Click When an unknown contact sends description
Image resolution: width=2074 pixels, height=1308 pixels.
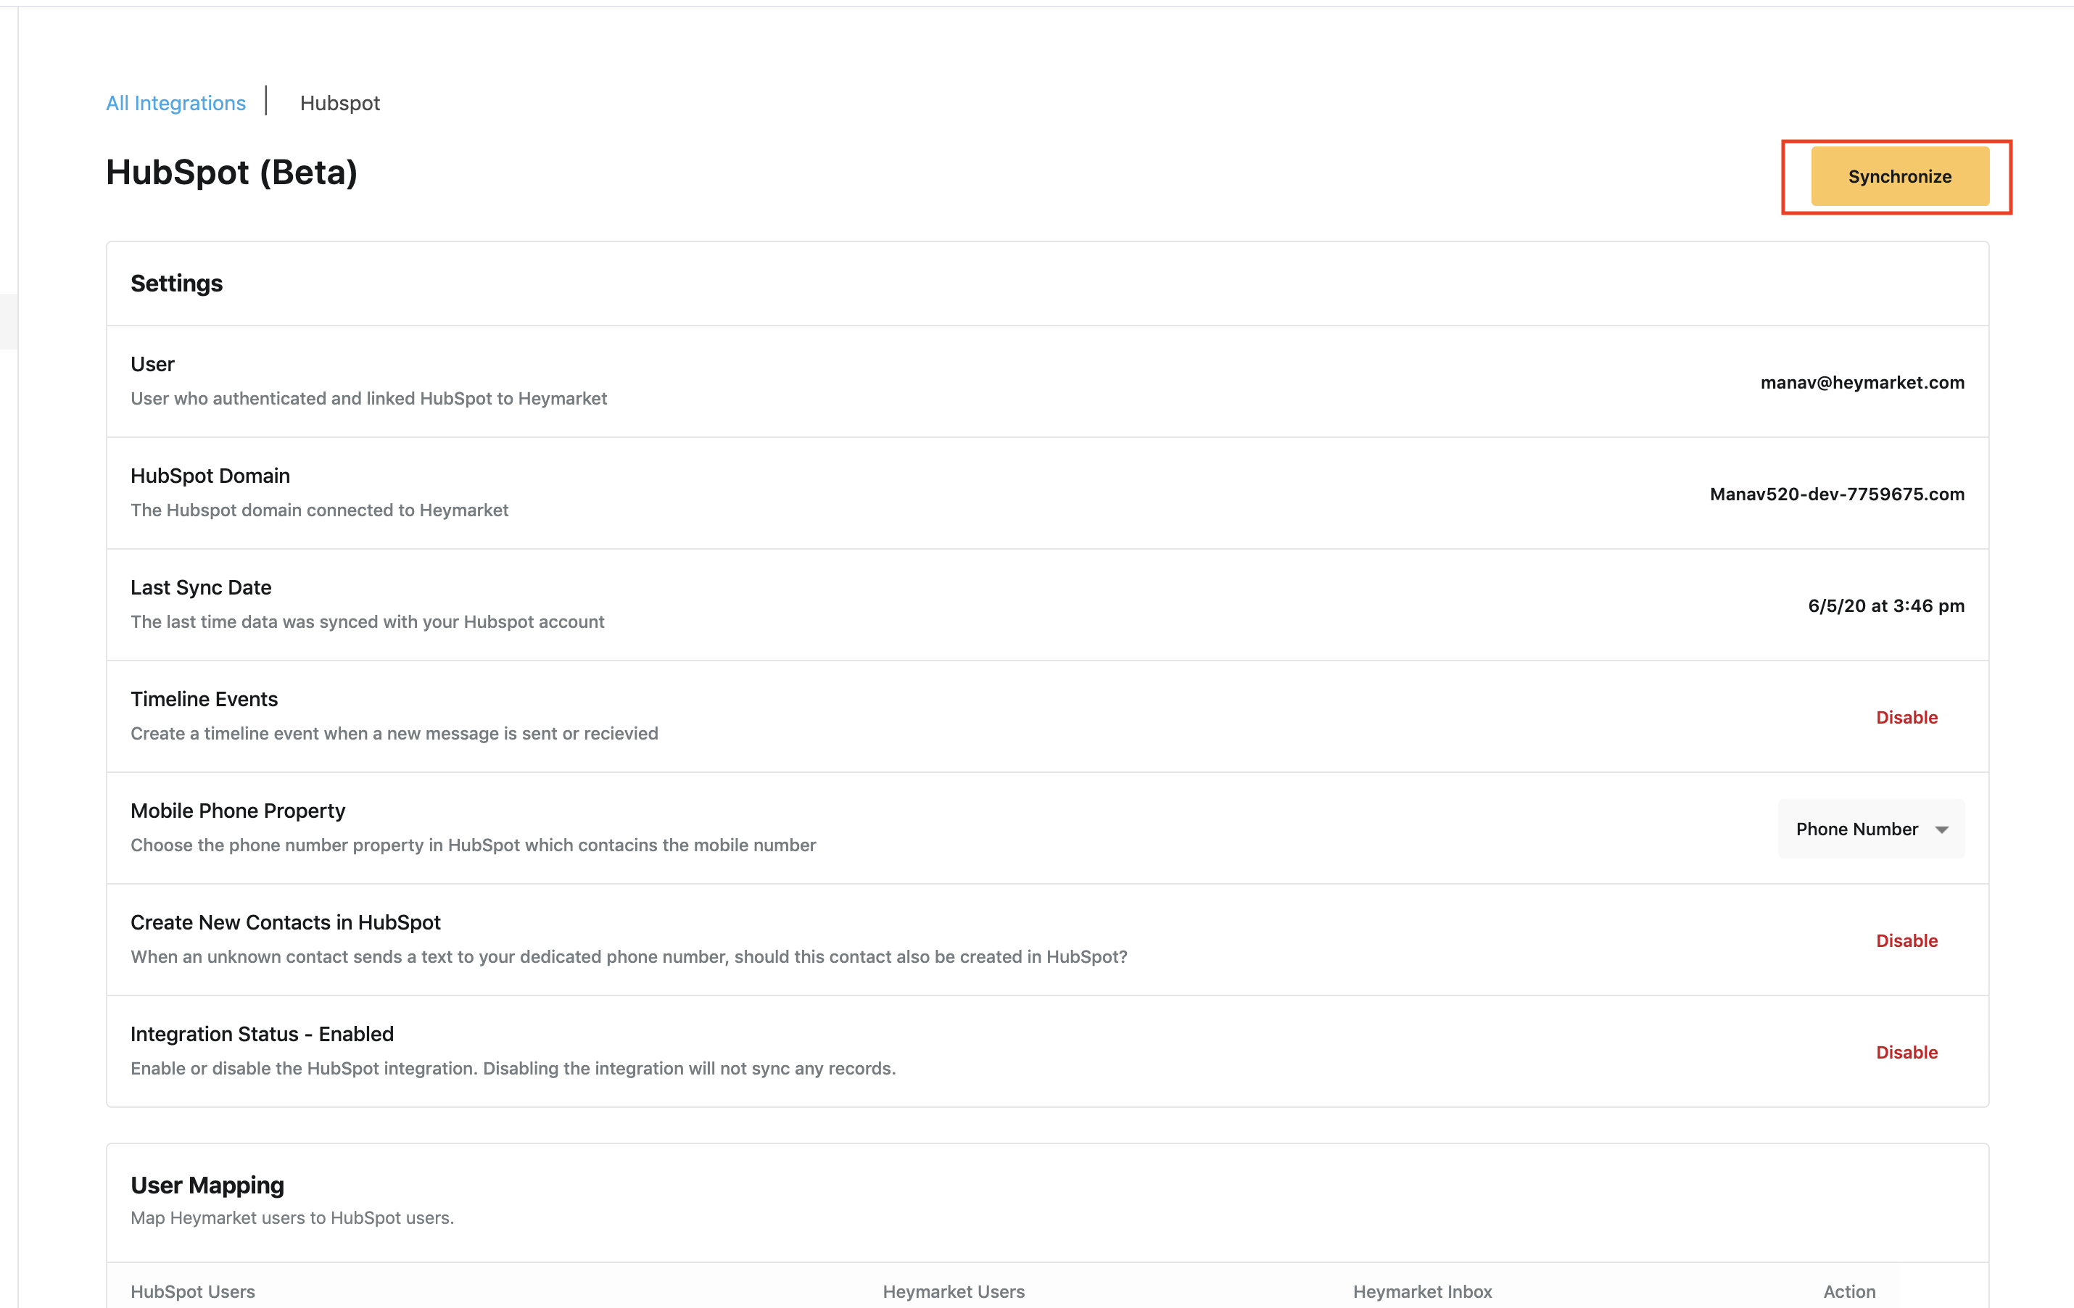[629, 956]
